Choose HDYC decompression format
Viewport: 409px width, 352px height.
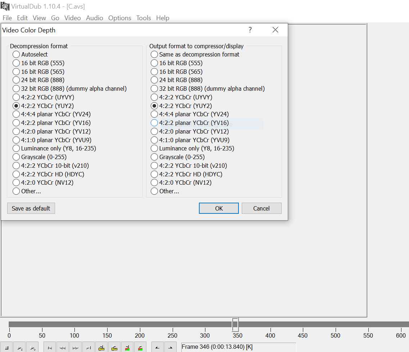tap(48, 174)
